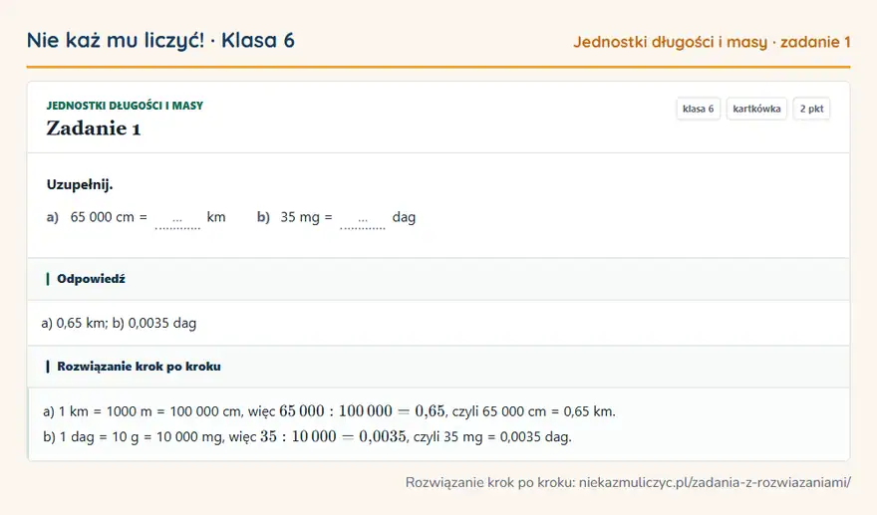
Task: Click the 'Jednostki długości i masy · zadanie 1' header text
Action: [712, 42]
